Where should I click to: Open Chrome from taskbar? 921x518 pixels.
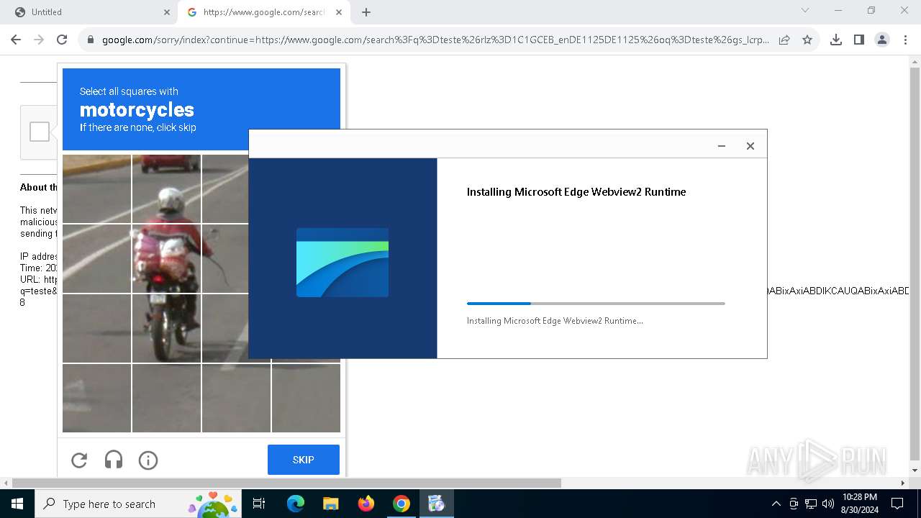[401, 504]
